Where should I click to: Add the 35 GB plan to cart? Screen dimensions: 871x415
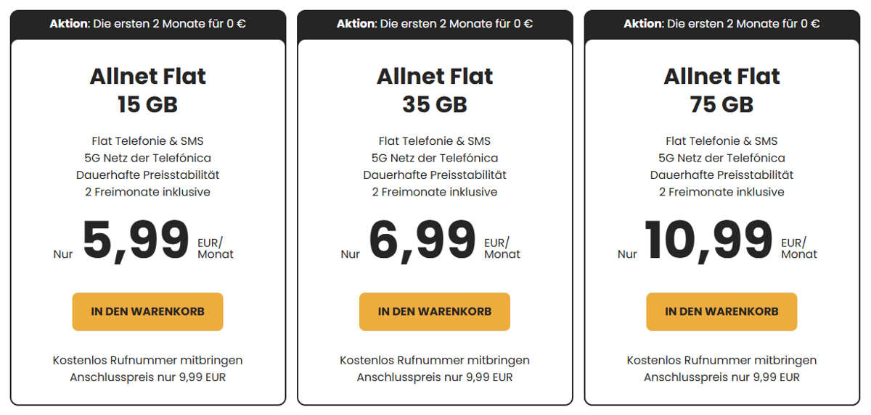coord(435,311)
